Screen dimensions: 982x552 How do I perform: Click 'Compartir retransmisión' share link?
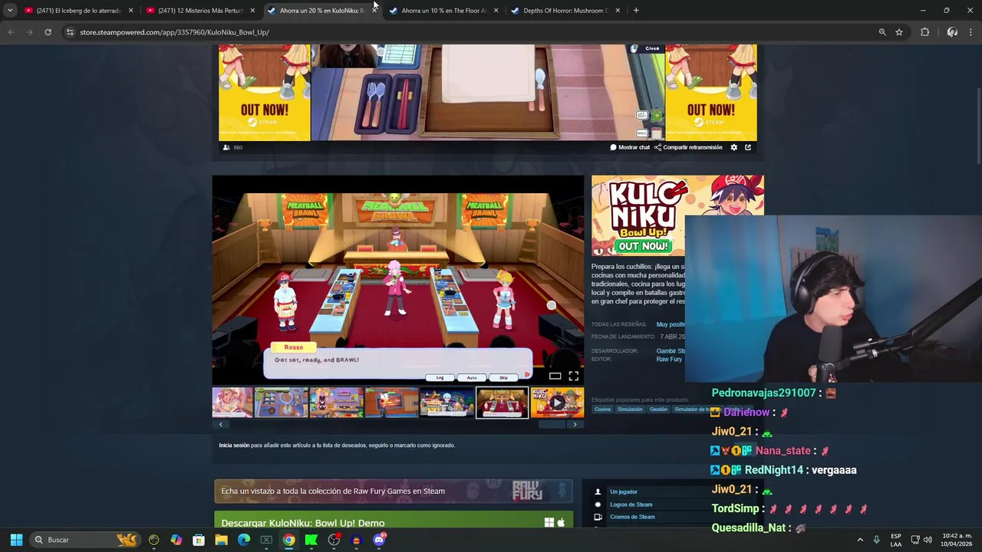688,147
